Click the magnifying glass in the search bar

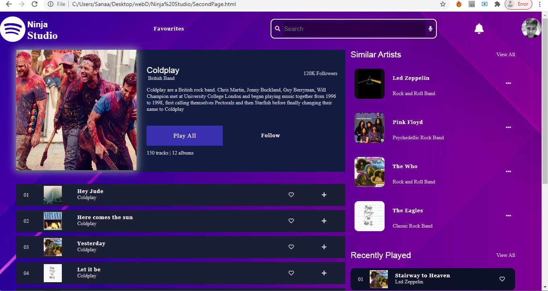tap(277, 28)
